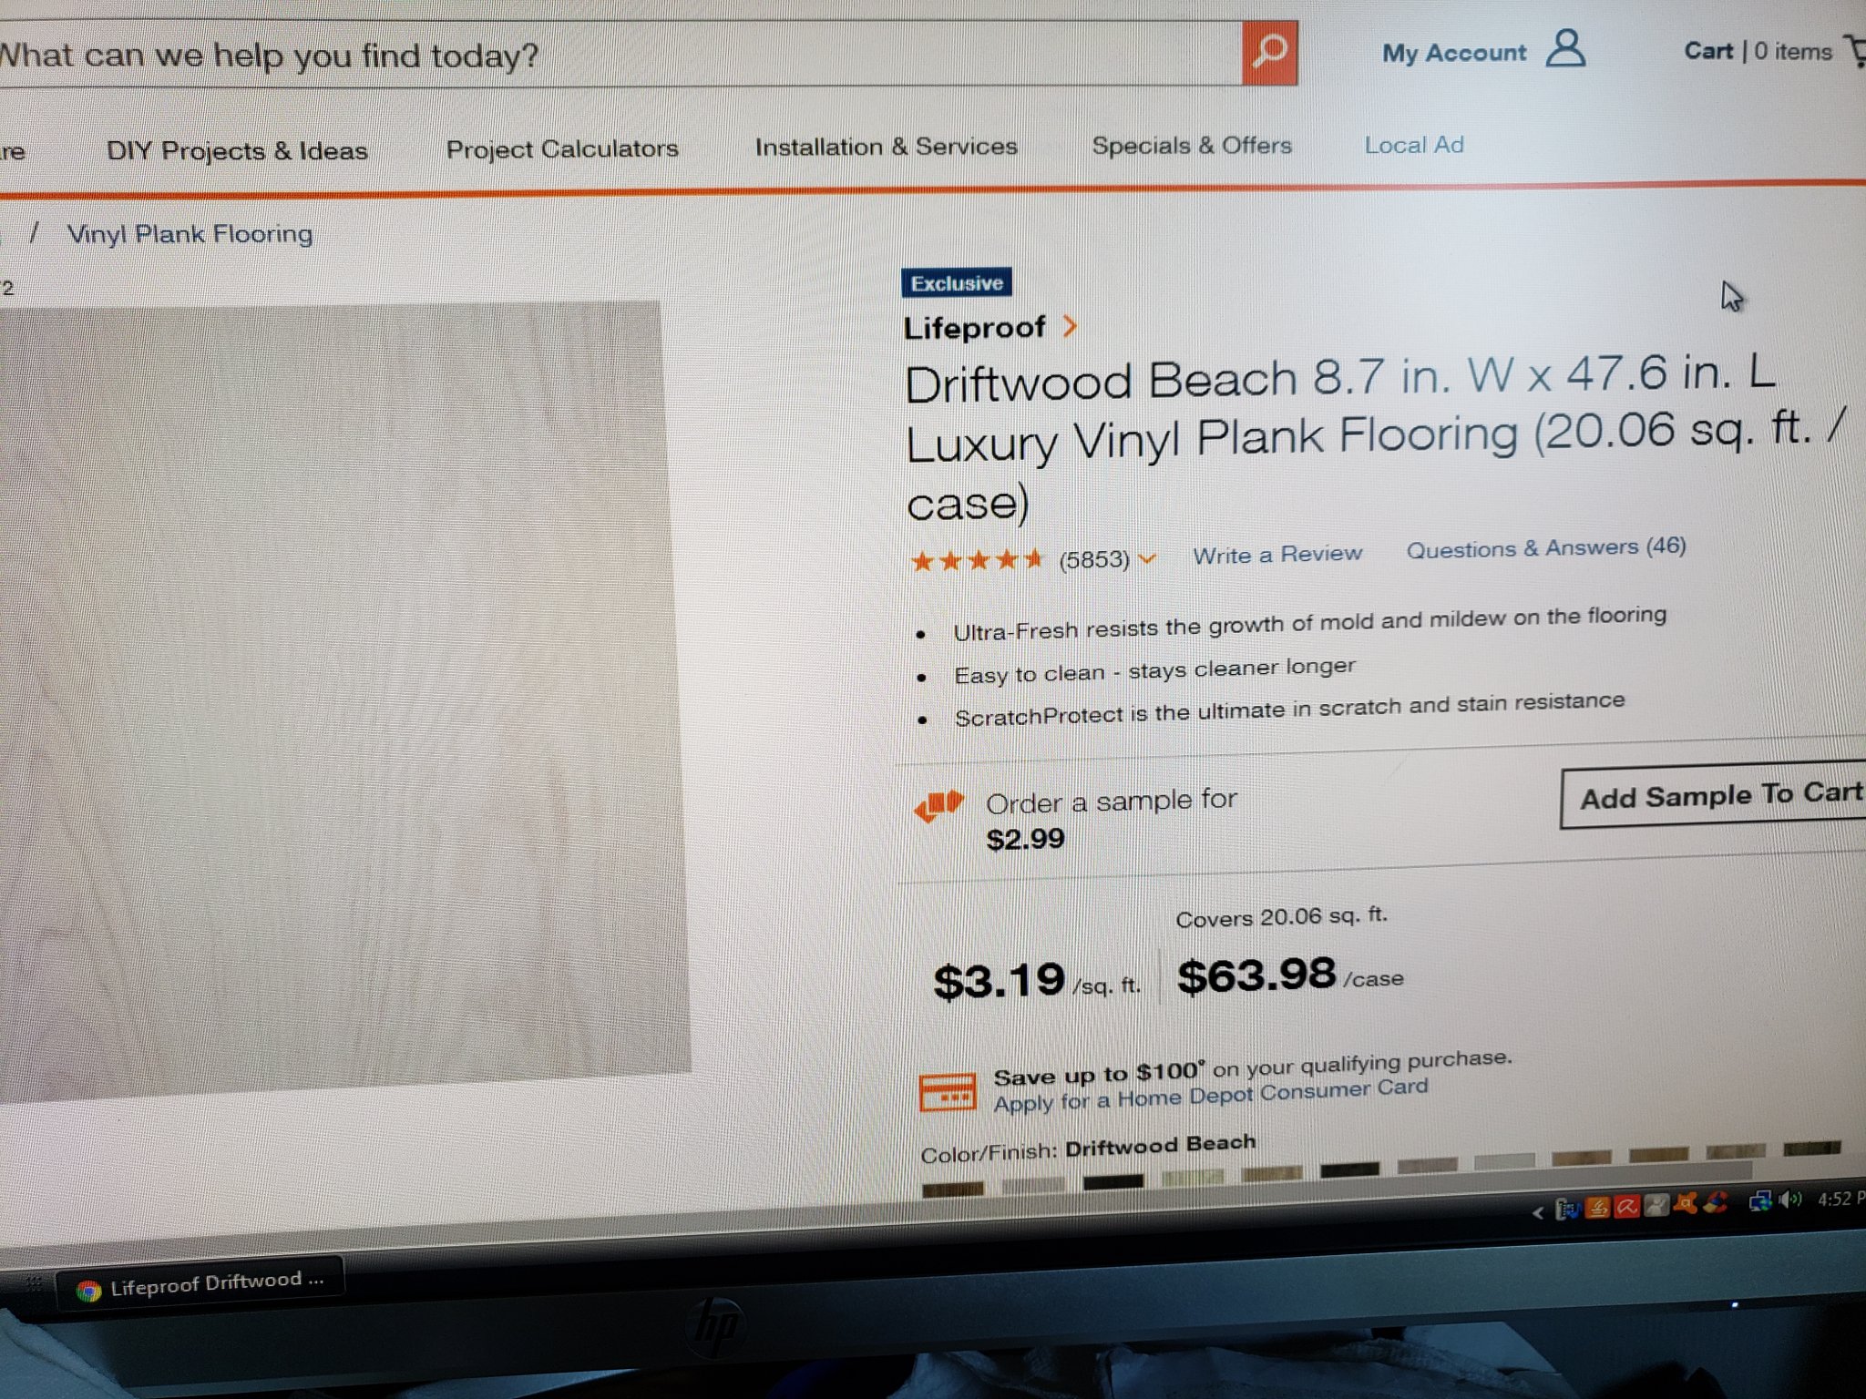This screenshot has height=1399, width=1866.
Task: Open the network connection tray icon
Action: [x=1760, y=1200]
